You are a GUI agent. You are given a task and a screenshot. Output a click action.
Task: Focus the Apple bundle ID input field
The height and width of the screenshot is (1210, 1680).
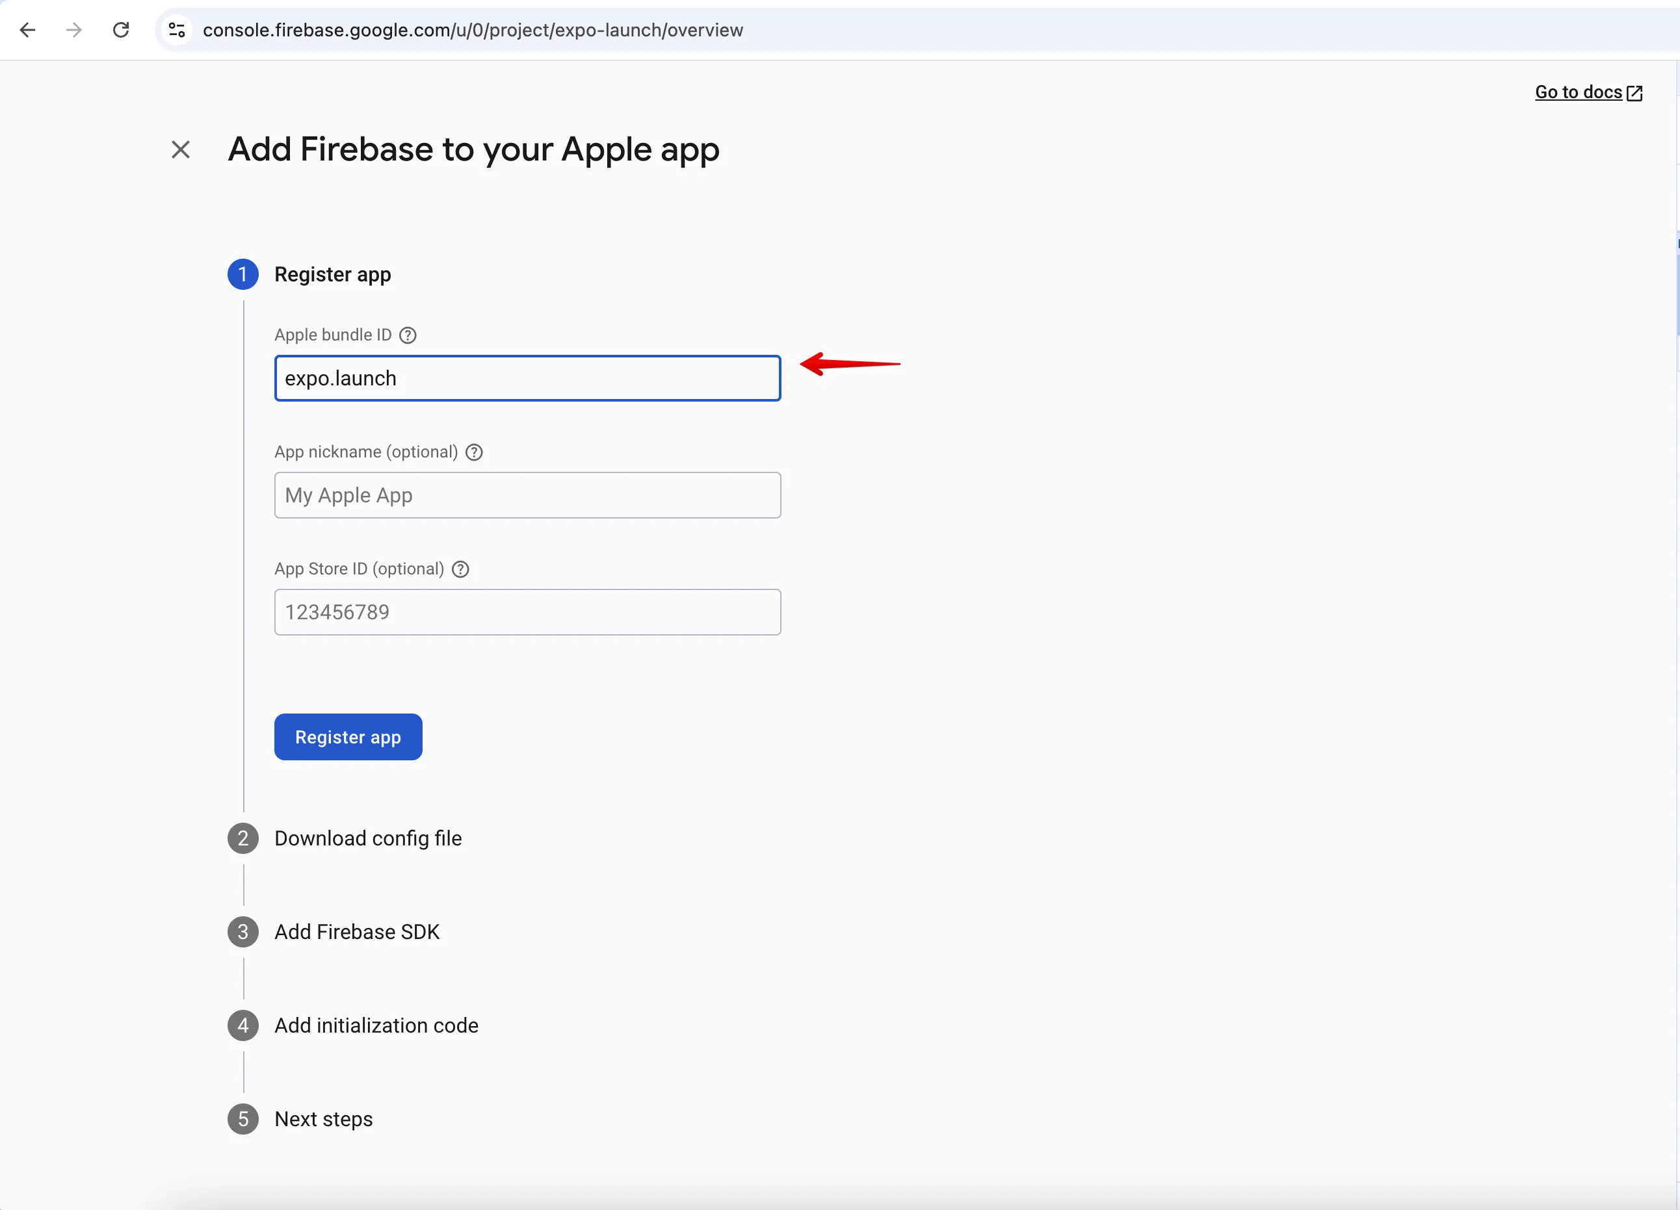(x=527, y=378)
